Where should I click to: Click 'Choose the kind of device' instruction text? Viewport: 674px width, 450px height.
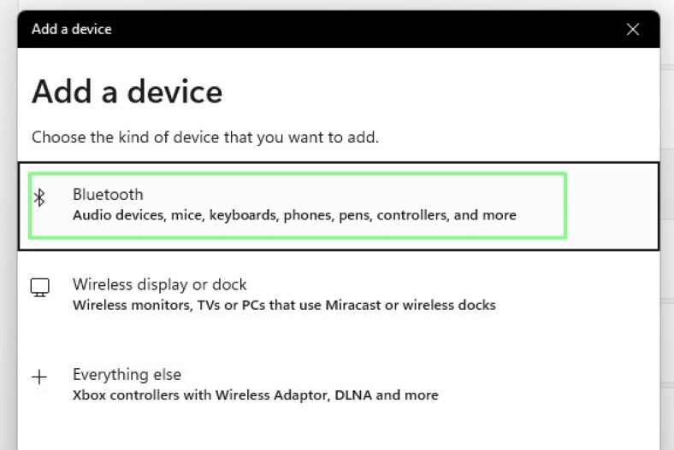tap(204, 137)
